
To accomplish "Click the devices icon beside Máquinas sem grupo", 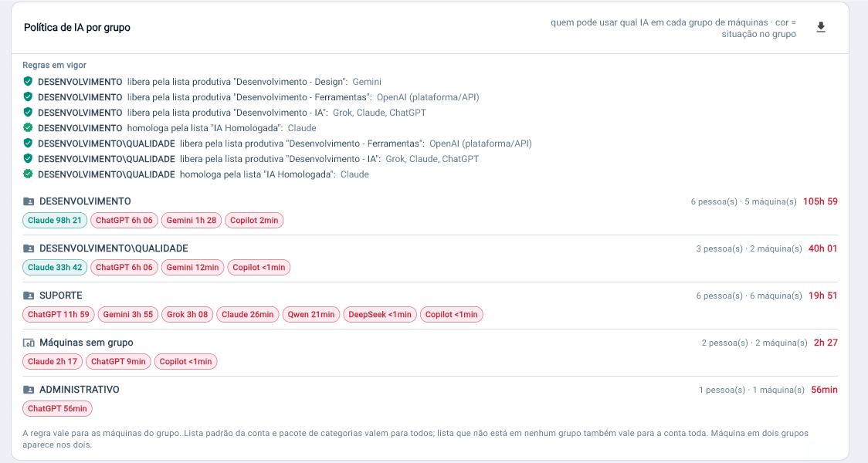I will 29,343.
